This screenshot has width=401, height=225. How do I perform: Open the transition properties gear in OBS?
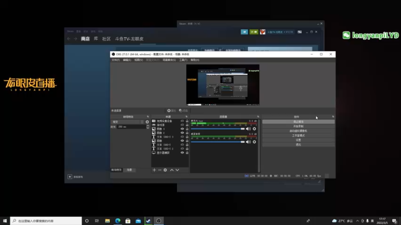click(x=147, y=122)
